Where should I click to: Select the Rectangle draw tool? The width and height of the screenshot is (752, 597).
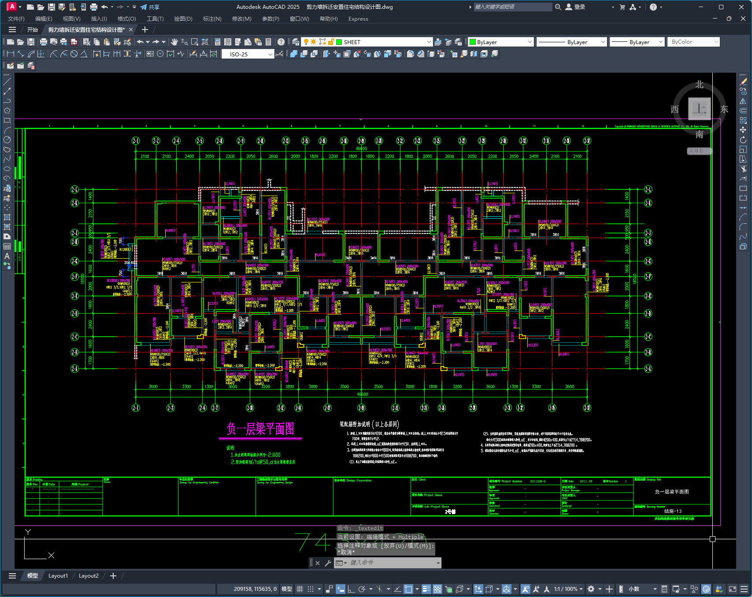pyautogui.click(x=7, y=120)
